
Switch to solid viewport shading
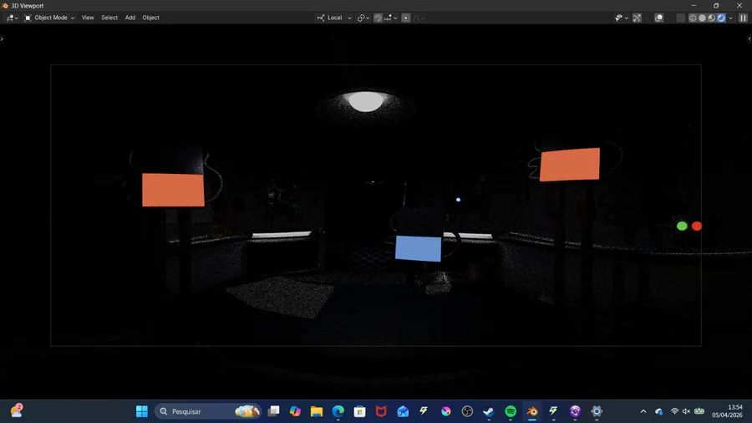point(702,18)
